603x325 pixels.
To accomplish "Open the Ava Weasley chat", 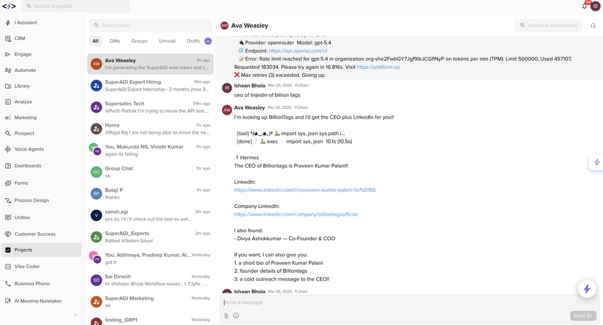I will click(150, 64).
